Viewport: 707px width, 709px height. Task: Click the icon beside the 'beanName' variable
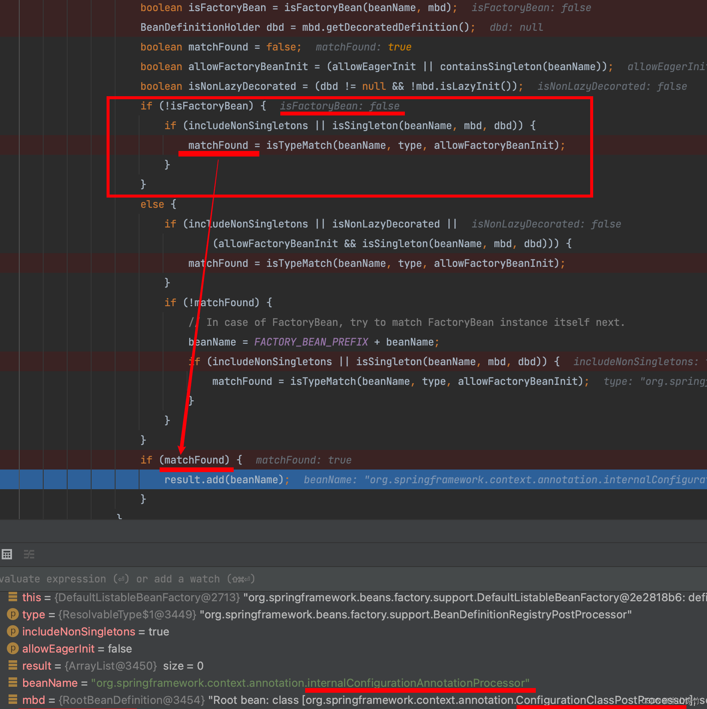click(13, 682)
